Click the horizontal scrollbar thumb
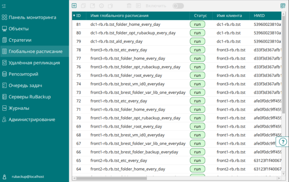 (111, 178)
